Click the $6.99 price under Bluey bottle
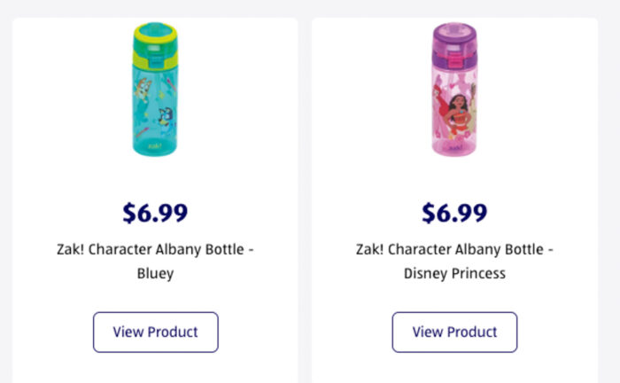The height and width of the screenshot is (383, 620). point(155,214)
